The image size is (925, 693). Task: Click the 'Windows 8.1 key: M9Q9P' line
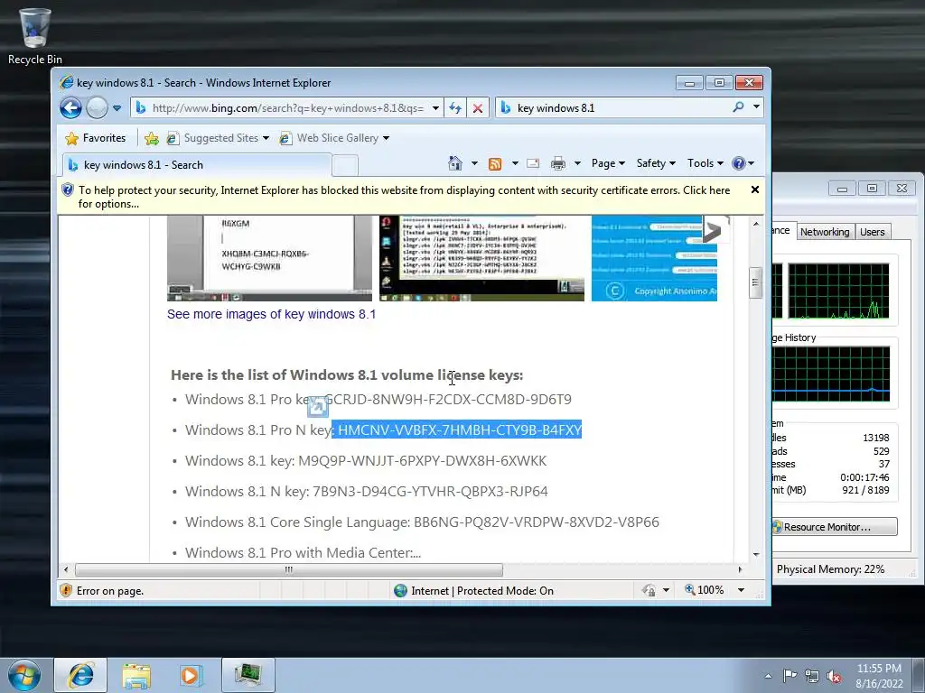pos(366,460)
